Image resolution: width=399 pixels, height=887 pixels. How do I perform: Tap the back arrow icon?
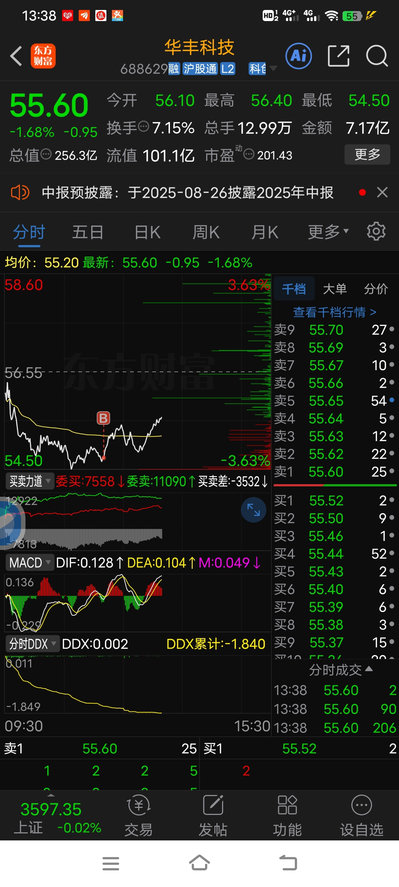(16, 56)
